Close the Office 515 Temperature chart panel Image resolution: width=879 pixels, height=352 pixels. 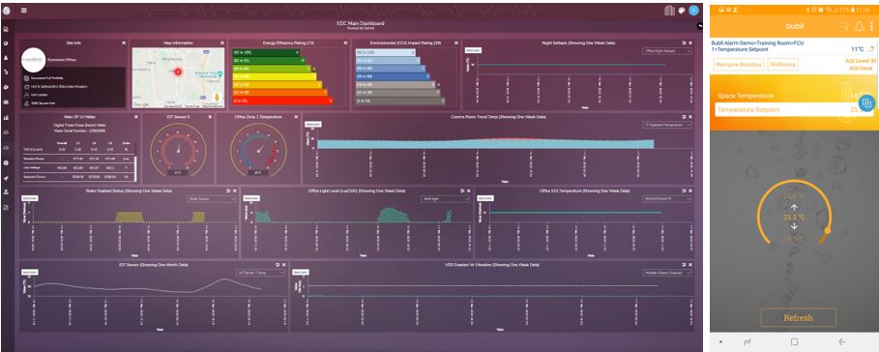coord(689,191)
